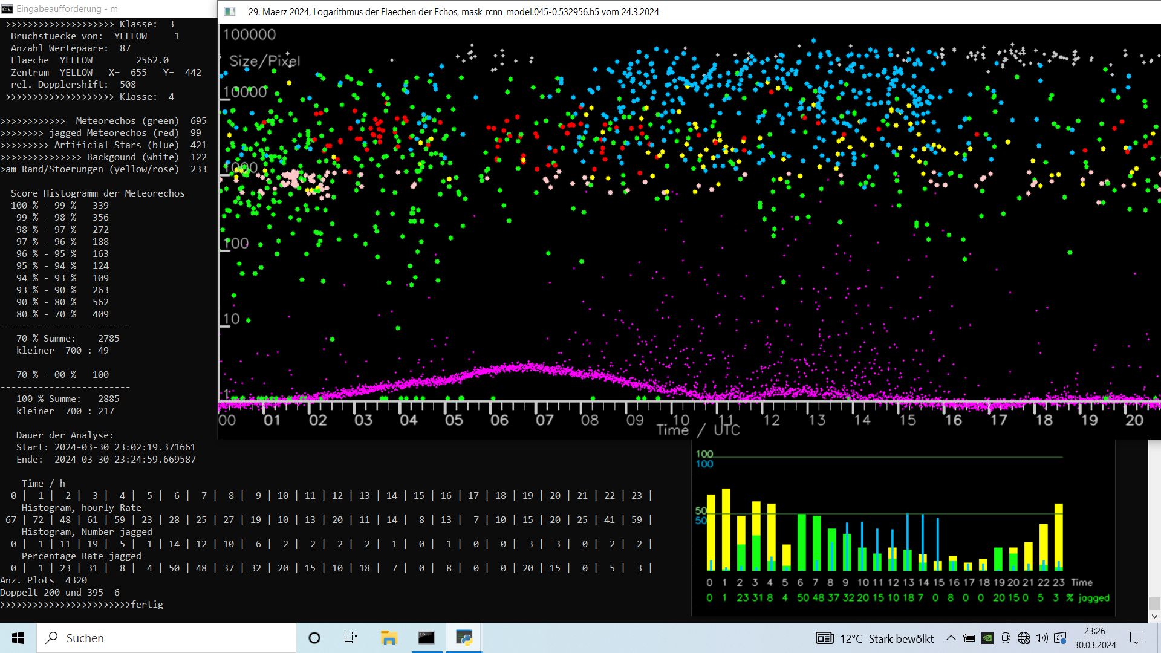Click the 'Dauer der Analyse:' text
This screenshot has width=1161, height=653.
(x=65, y=435)
